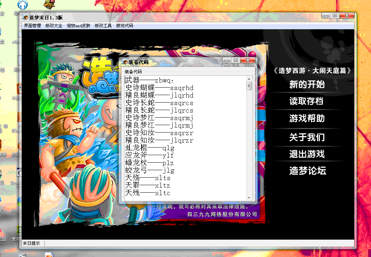Click 新的开始 to start new game
The image size is (371, 257).
coord(307,84)
